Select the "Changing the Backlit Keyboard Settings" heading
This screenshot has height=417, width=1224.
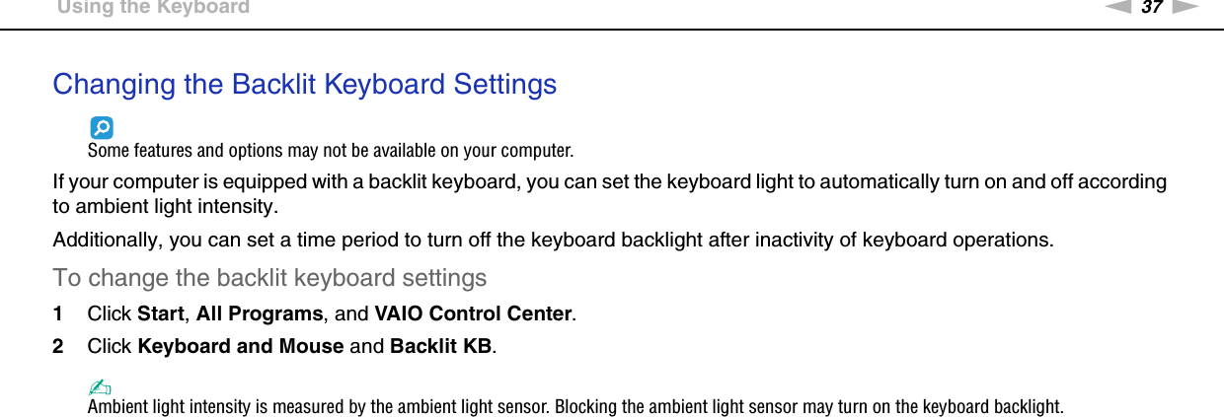[x=304, y=85]
